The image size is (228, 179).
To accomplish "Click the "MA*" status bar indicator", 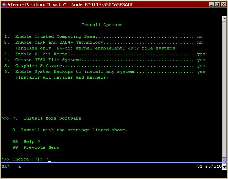I will tap(6, 166).
